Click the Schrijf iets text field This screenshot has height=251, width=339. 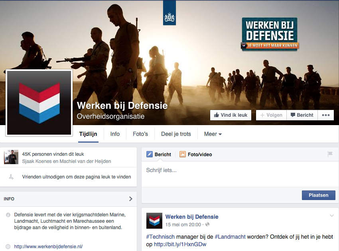pos(240,174)
